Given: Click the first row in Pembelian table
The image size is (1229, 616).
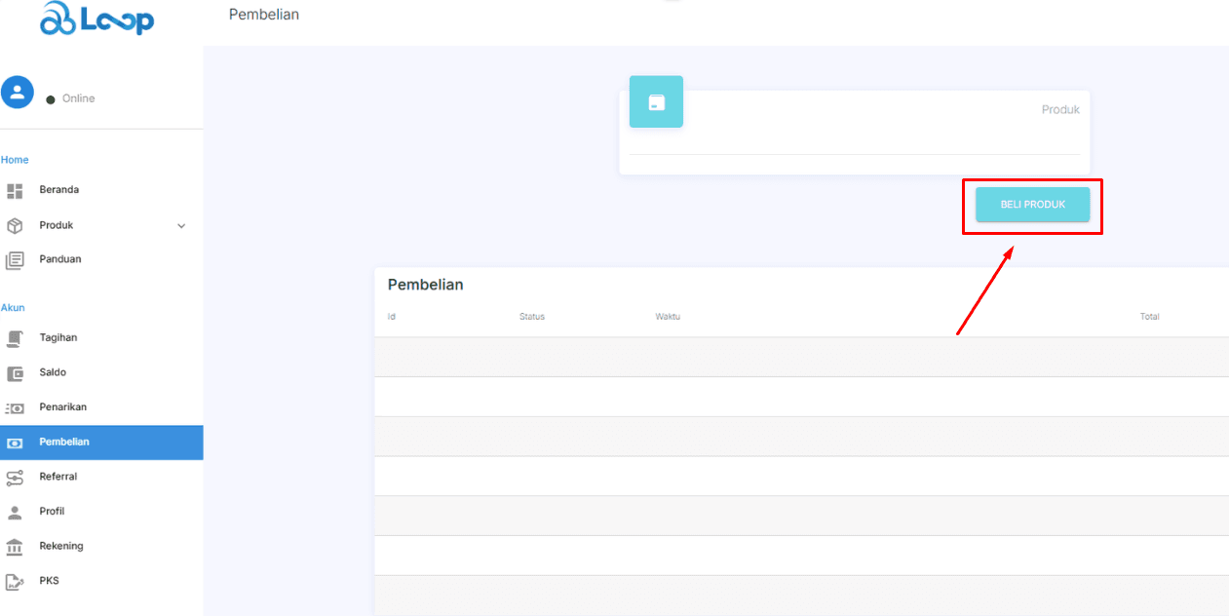Looking at the screenshot, I should (799, 357).
